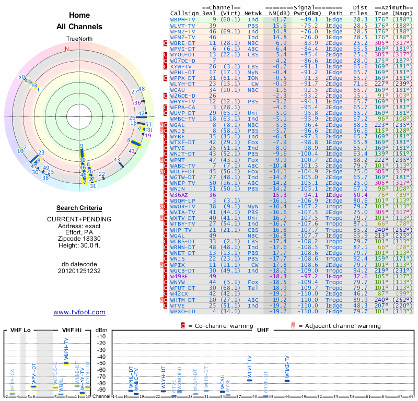Image resolution: width=418 pixels, height=401 pixels.
Task: Click channel 43 marker on radar plot
Action: point(120,163)
